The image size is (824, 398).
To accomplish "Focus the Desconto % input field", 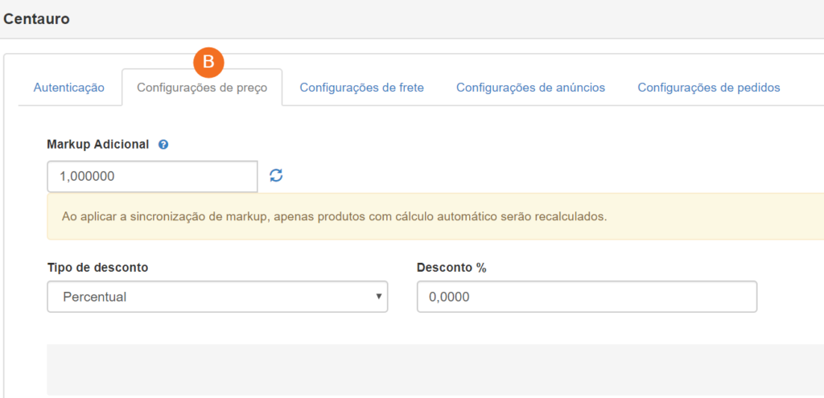I will pyautogui.click(x=587, y=297).
